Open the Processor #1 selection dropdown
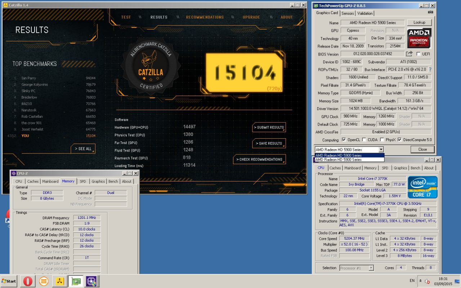Screen dimensions: 461x288 [x=371, y=268]
